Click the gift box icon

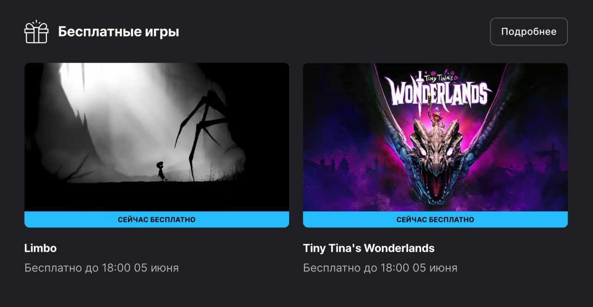[x=36, y=32]
